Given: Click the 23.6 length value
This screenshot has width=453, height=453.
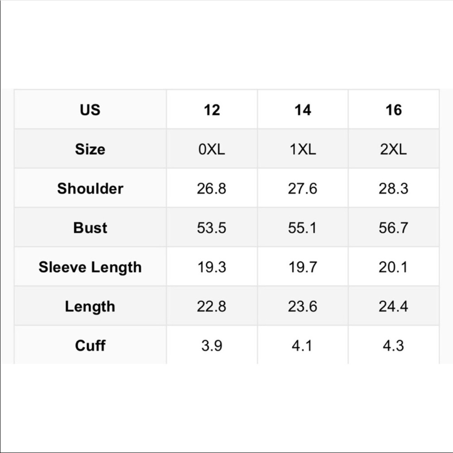Looking at the screenshot, I should (x=303, y=307).
